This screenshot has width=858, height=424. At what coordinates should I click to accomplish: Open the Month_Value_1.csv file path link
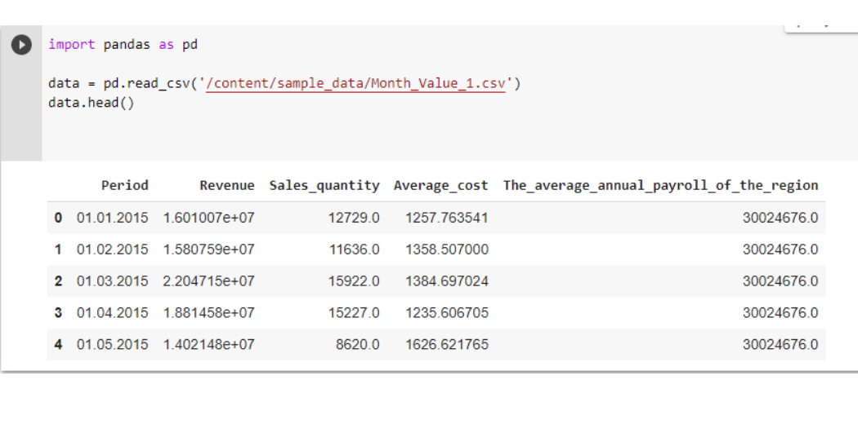click(355, 84)
